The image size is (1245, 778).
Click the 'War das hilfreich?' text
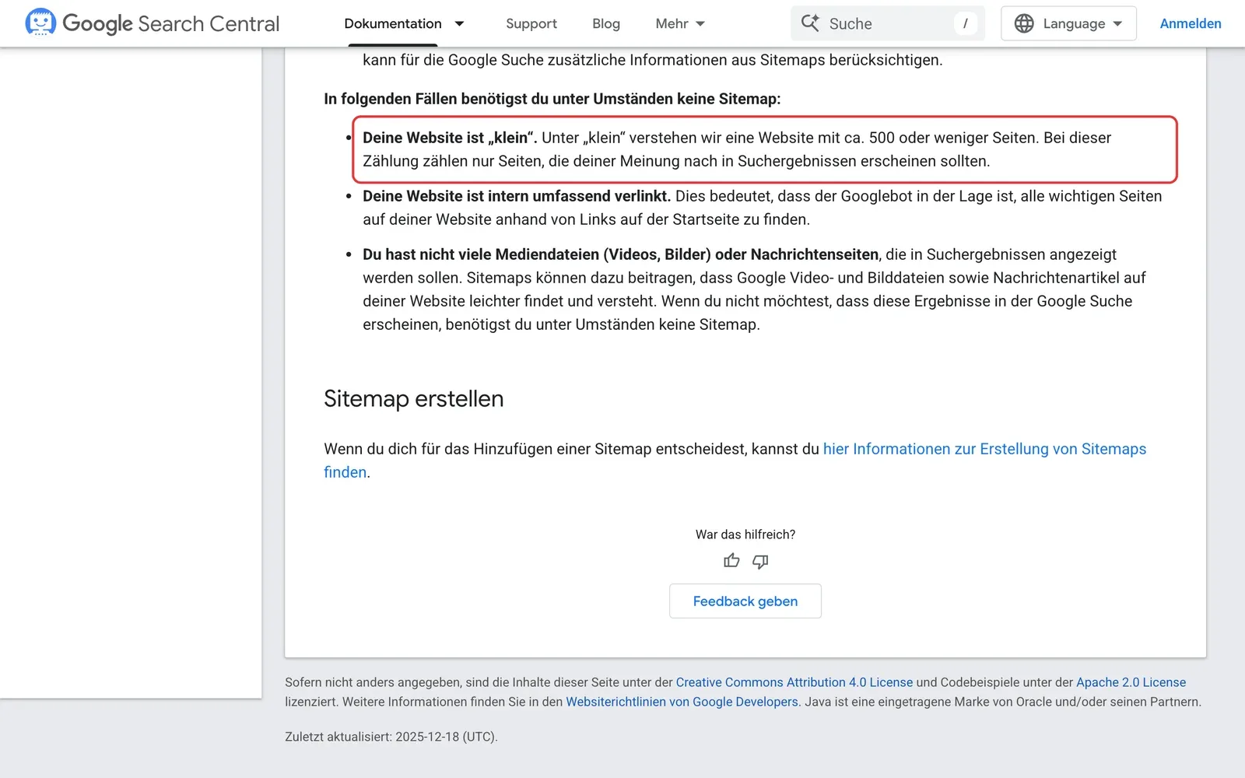(745, 534)
